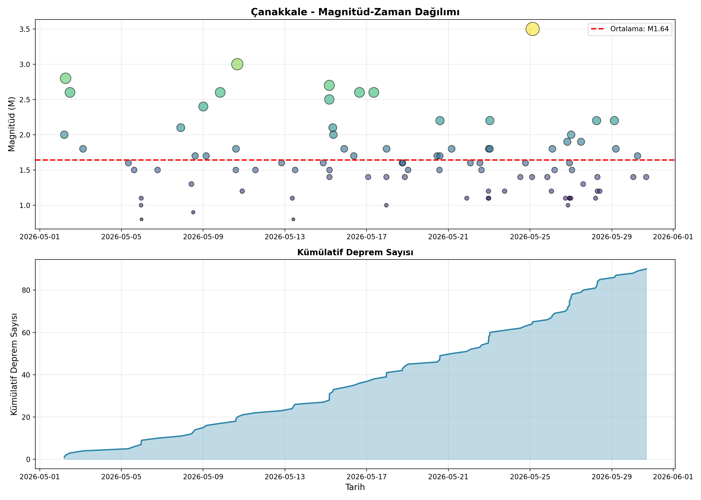
Task: Select '2026-05-13' under the magnitude scatter chart
Action: [284, 237]
